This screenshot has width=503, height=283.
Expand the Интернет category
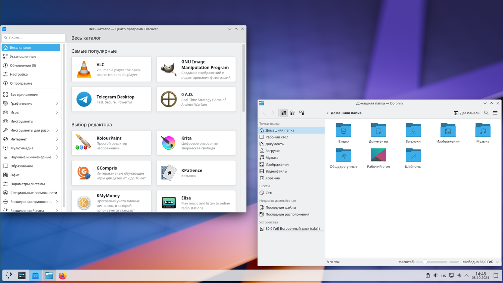pos(57,139)
